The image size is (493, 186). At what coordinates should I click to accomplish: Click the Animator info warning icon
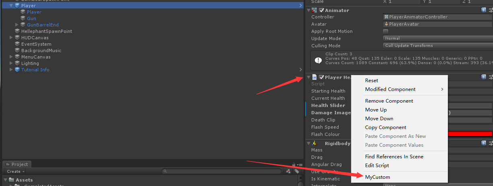point(318,61)
